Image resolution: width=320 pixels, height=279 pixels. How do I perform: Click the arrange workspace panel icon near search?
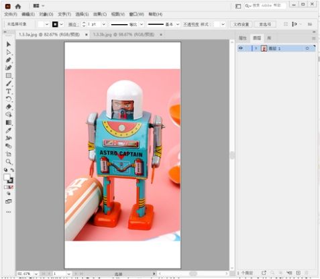coord(238,6)
